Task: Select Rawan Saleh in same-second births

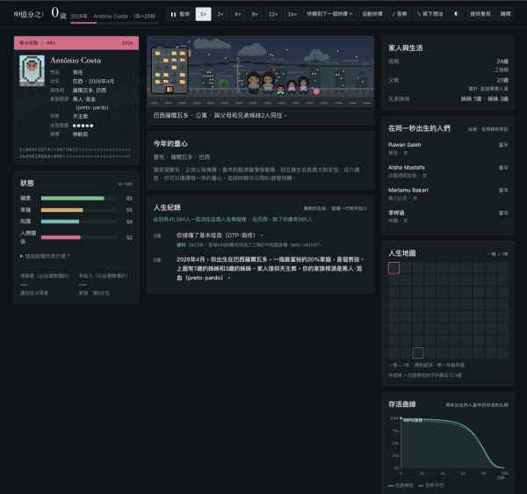Action: tap(448, 149)
